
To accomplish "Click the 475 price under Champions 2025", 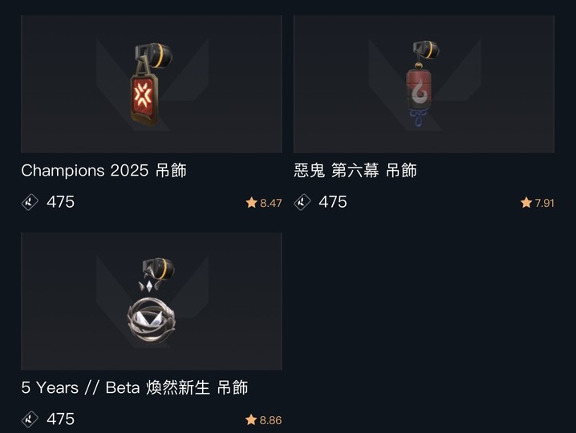I will click(x=61, y=202).
